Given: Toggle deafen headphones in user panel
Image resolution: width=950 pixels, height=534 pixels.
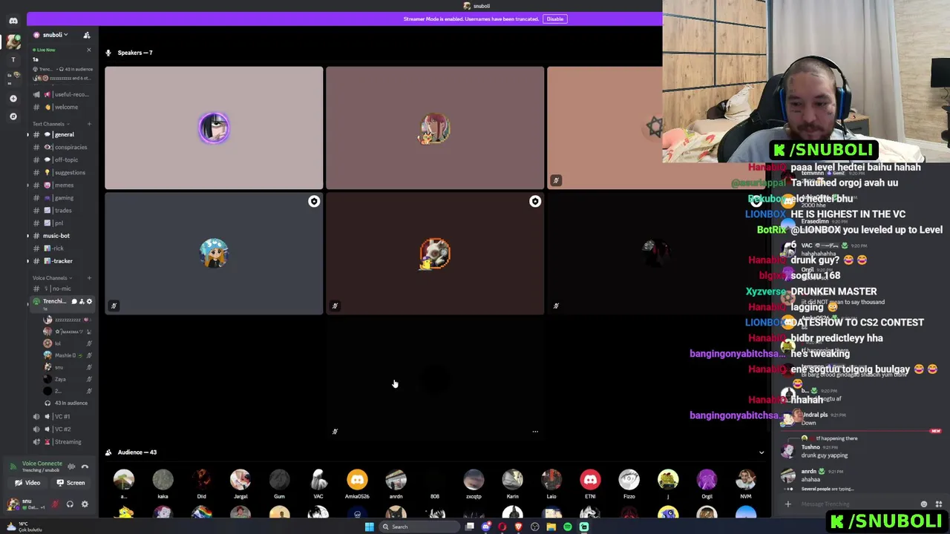Looking at the screenshot, I should click(x=70, y=504).
